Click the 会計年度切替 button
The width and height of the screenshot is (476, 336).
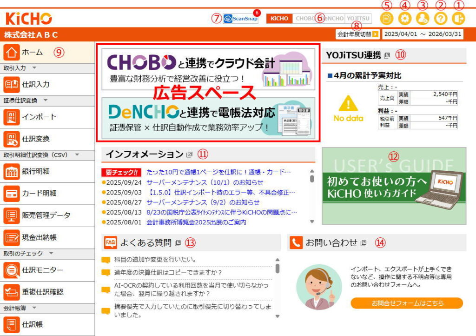click(x=357, y=34)
